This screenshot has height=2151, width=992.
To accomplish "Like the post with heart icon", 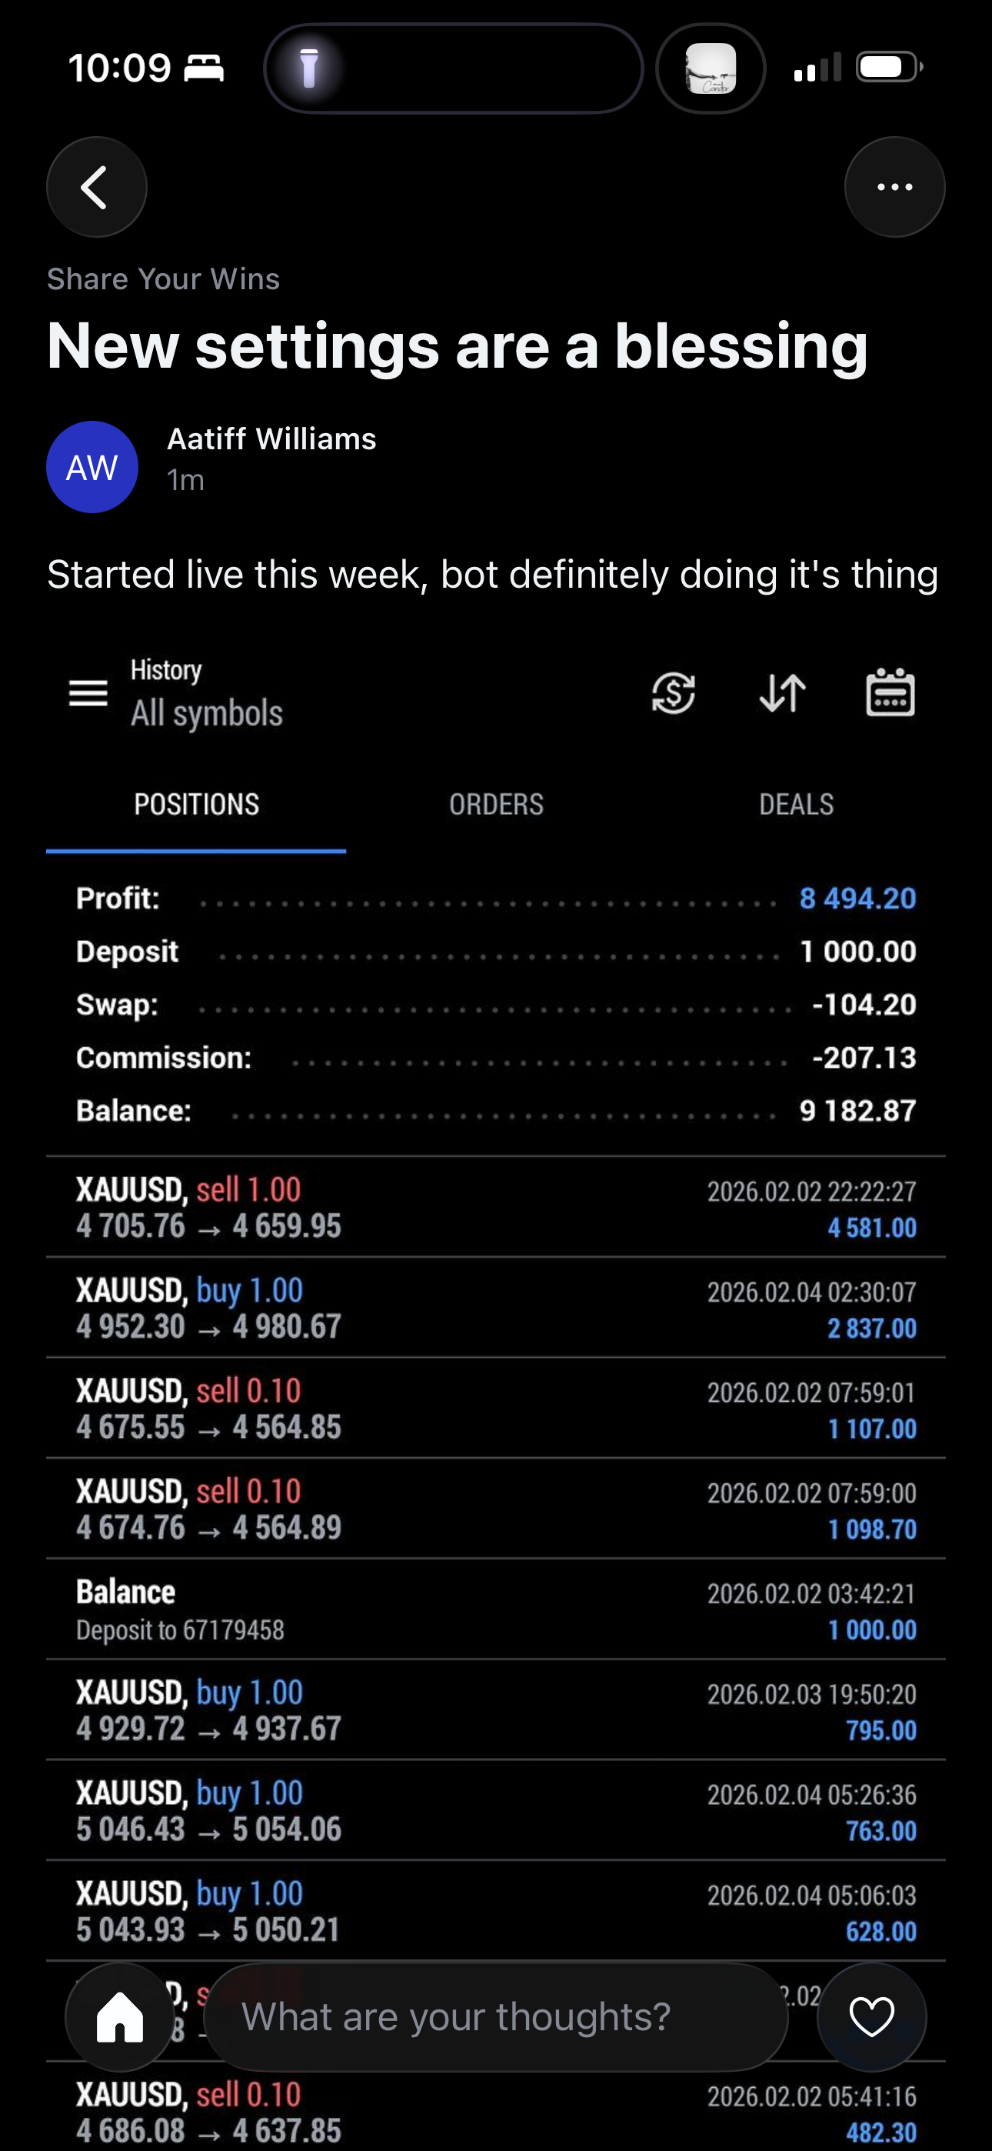I will (x=871, y=2016).
